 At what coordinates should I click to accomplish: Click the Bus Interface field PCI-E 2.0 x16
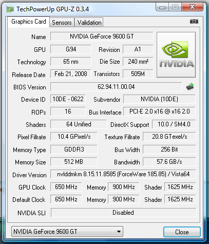(x=159, y=111)
